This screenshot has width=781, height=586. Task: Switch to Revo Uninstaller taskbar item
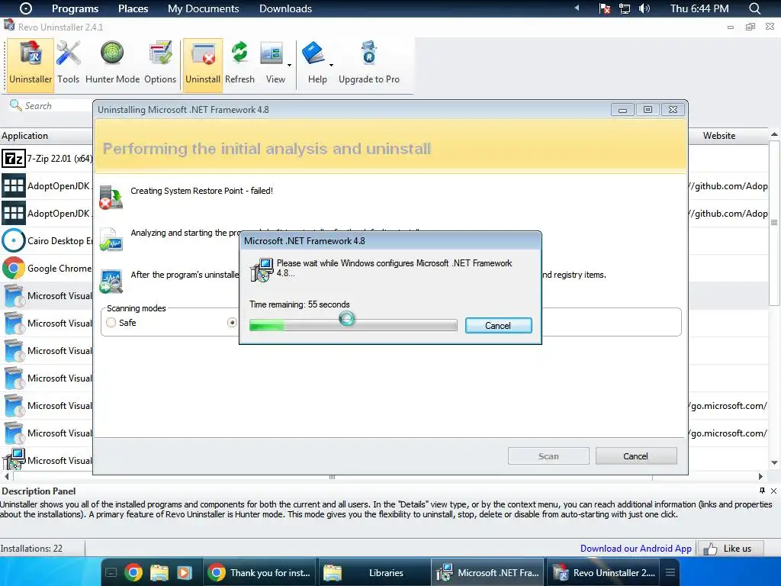pos(605,572)
